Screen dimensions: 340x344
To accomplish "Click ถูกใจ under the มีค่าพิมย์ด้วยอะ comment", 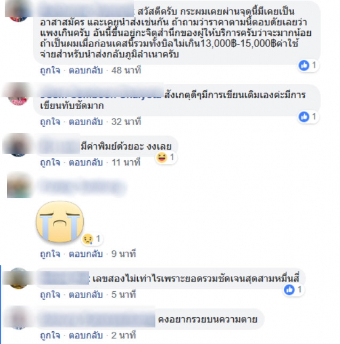I will coord(50,162).
